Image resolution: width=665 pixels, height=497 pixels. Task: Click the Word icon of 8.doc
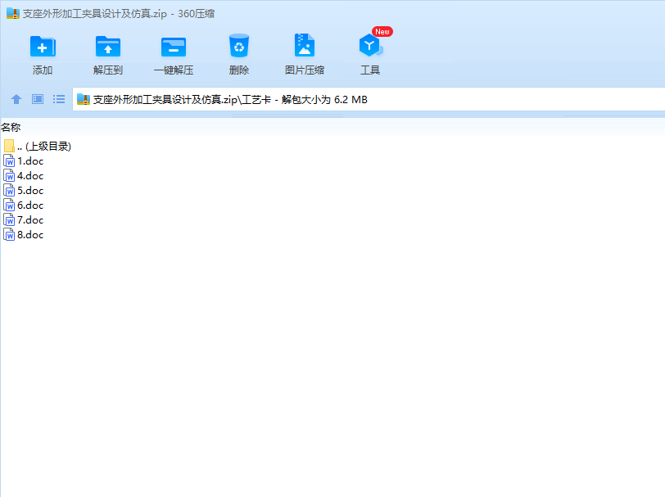[9, 234]
